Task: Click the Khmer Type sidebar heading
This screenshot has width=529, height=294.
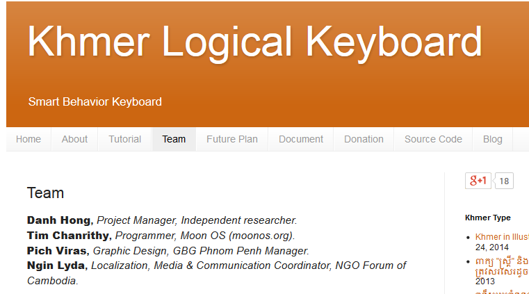Action: pos(488,218)
